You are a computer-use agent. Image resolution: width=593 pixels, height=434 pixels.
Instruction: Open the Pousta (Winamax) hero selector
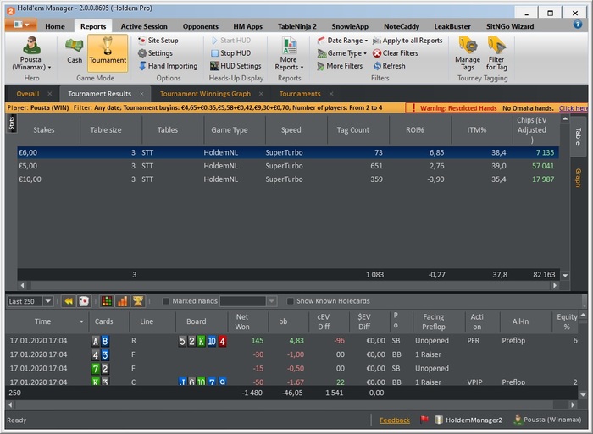31,53
